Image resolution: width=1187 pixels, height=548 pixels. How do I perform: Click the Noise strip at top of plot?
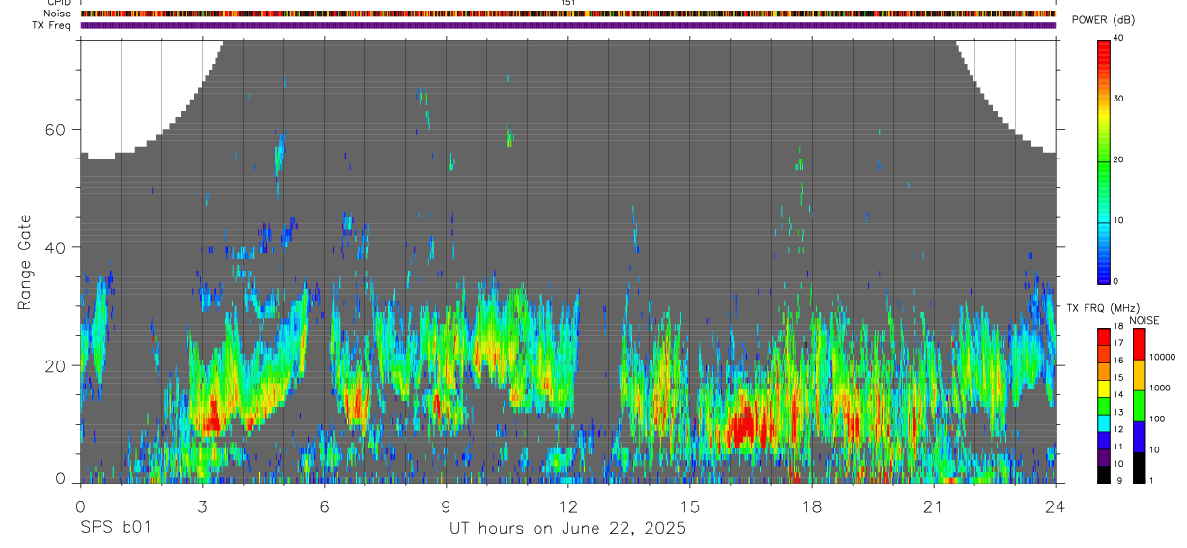(x=567, y=14)
